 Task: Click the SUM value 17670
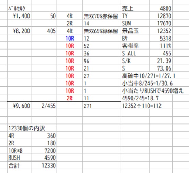(161, 23)
